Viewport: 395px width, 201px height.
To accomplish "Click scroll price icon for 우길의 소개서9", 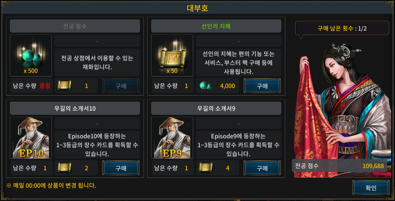I will (206, 168).
